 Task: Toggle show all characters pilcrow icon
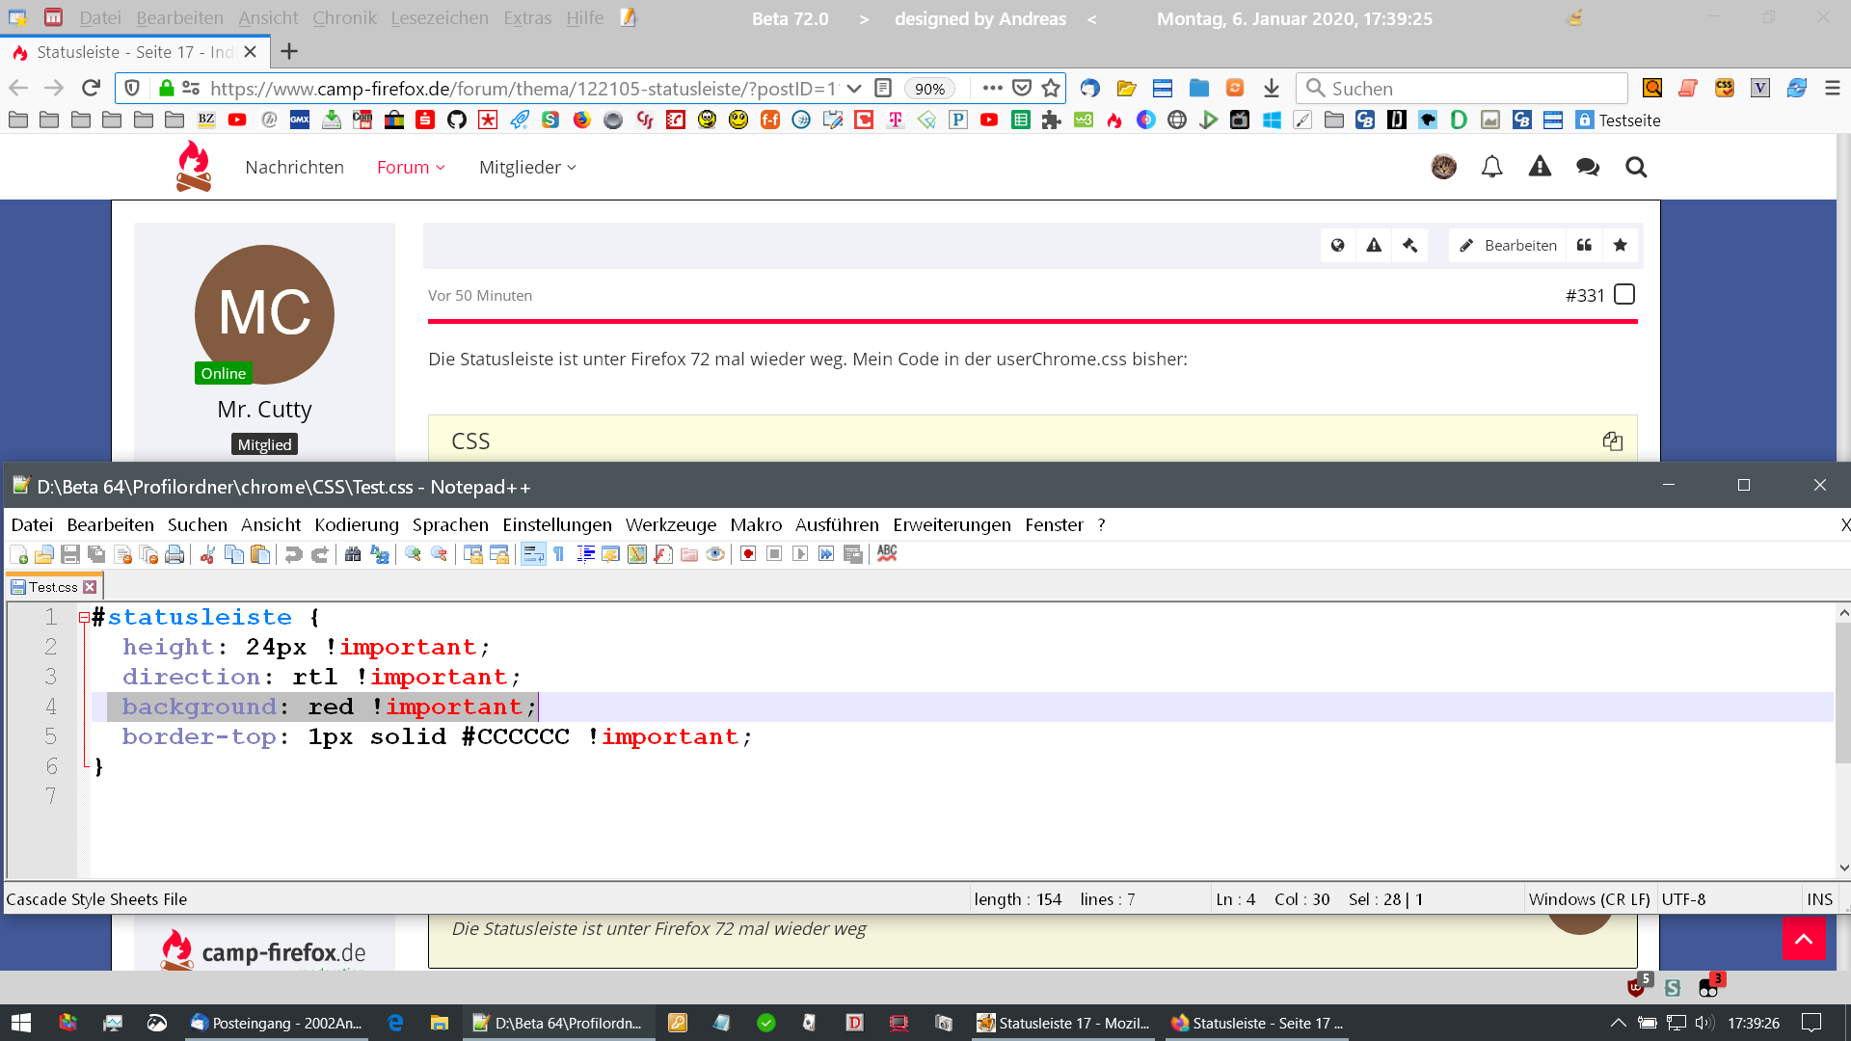click(559, 554)
